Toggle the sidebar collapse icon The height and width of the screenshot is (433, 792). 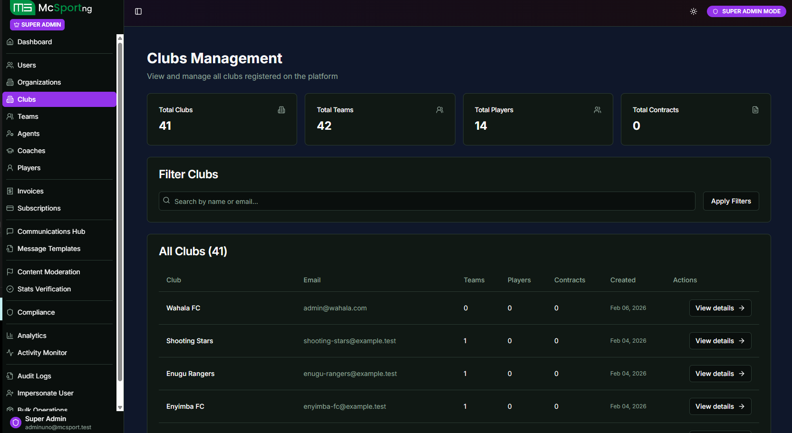pyautogui.click(x=138, y=11)
